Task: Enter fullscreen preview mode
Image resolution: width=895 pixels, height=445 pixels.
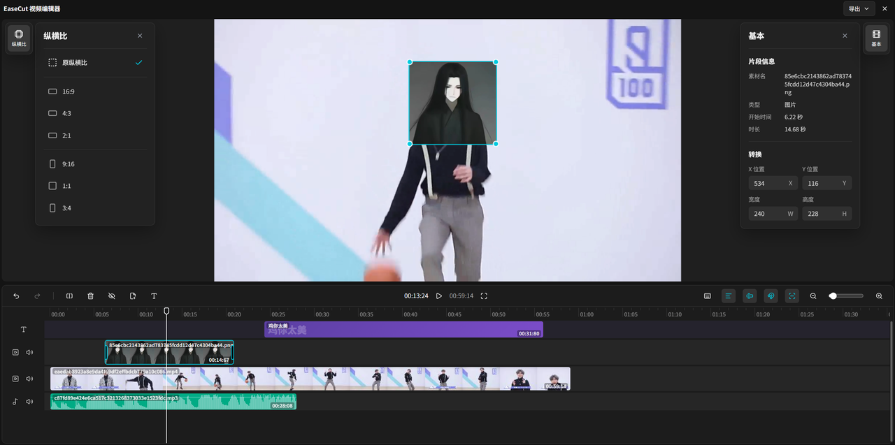Action: [484, 296]
